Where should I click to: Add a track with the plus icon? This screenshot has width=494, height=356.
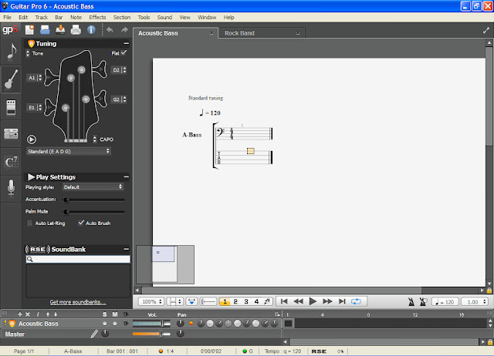[20, 314]
